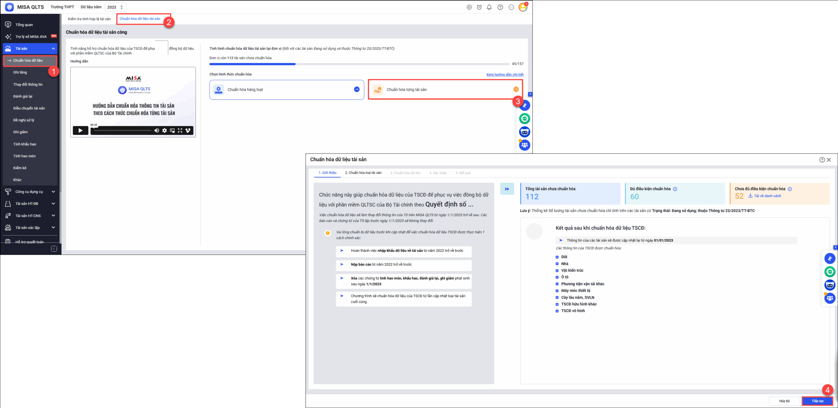Expand the Máy móc thiết bị item

pyautogui.click(x=557, y=291)
